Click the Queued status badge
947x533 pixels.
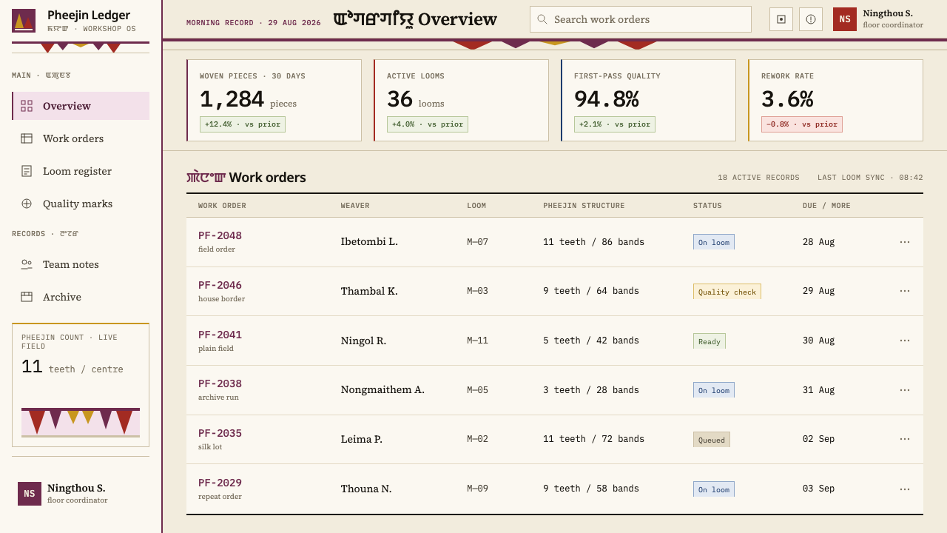pyautogui.click(x=712, y=440)
